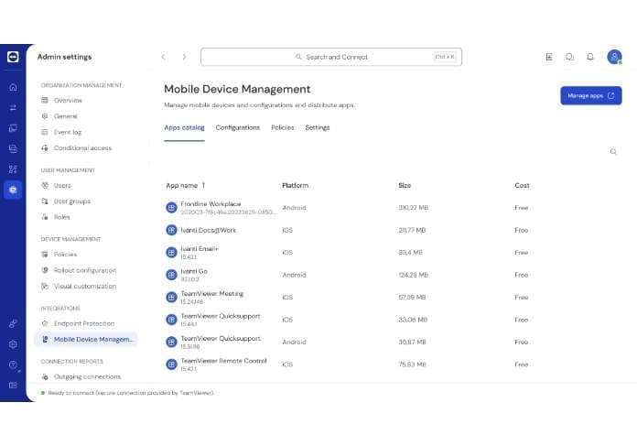Image resolution: width=637 pixels, height=446 pixels.
Task: Click the header icon left of chat
Action: coord(549,57)
